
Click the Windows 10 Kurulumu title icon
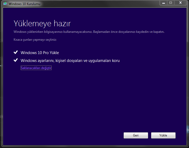pos(5,4)
